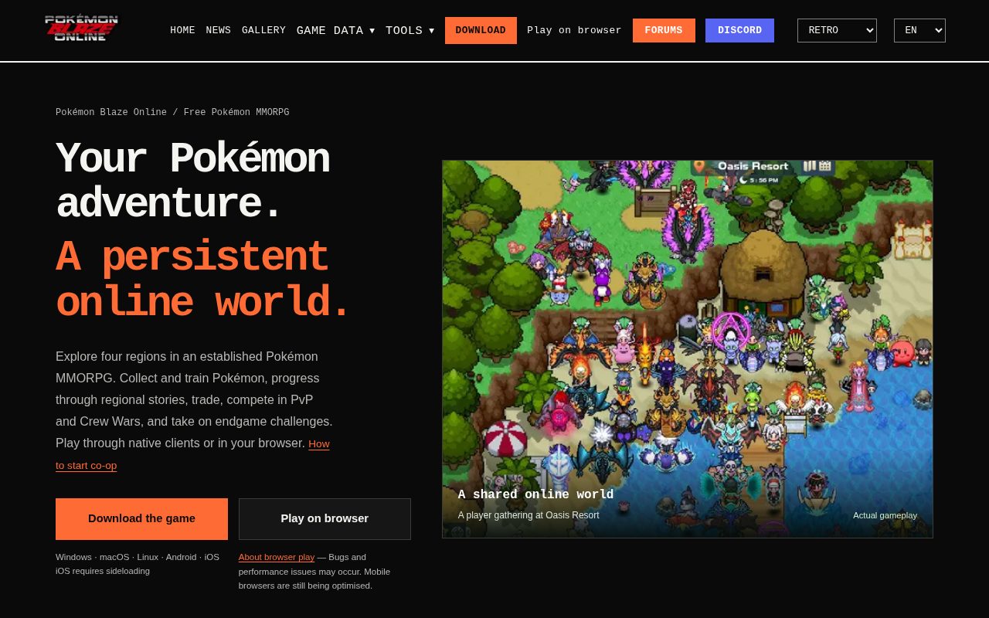Image resolution: width=989 pixels, height=618 pixels.
Task: Click the Actual gameplay label
Action: coord(885,515)
